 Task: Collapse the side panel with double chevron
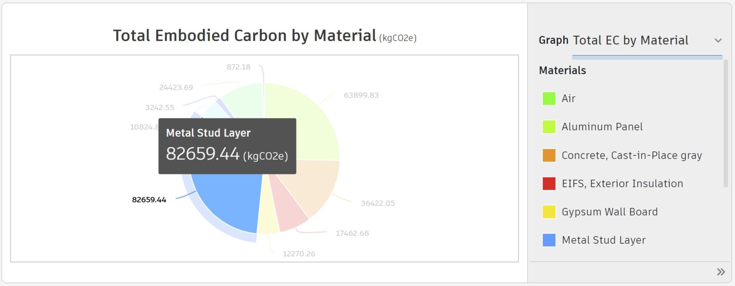(720, 272)
